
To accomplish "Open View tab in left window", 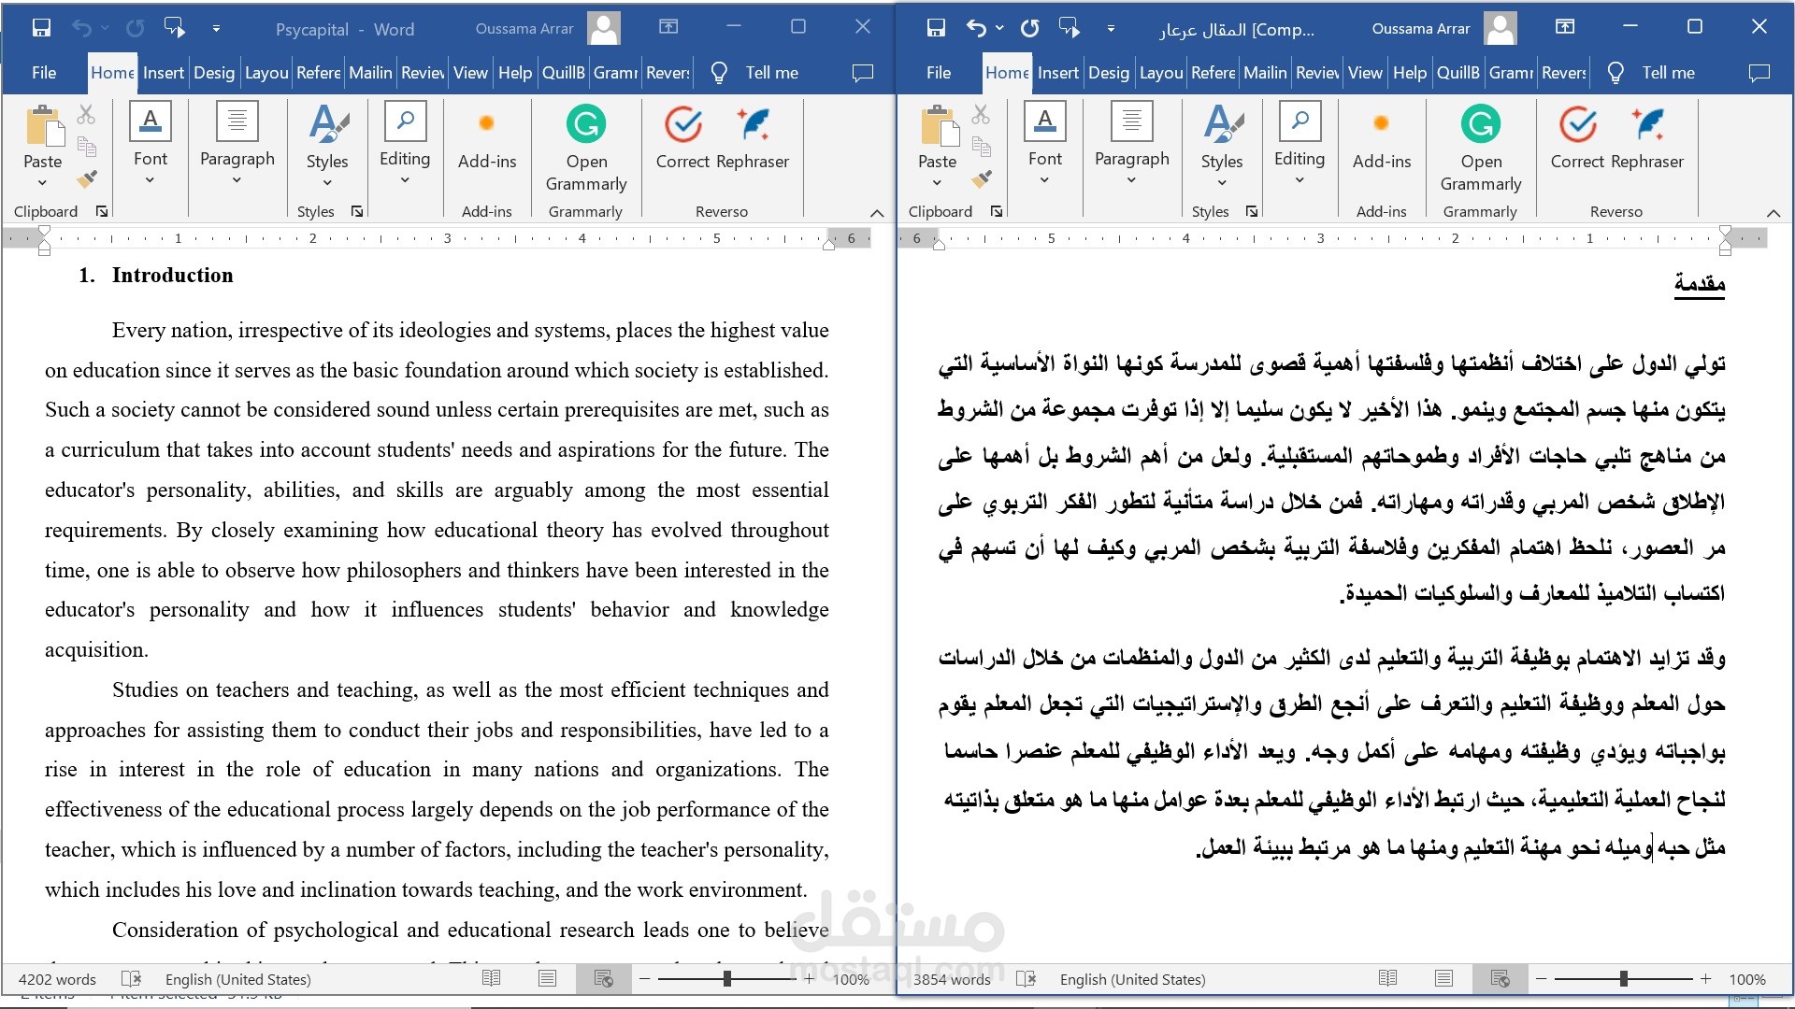I will coord(470,73).
